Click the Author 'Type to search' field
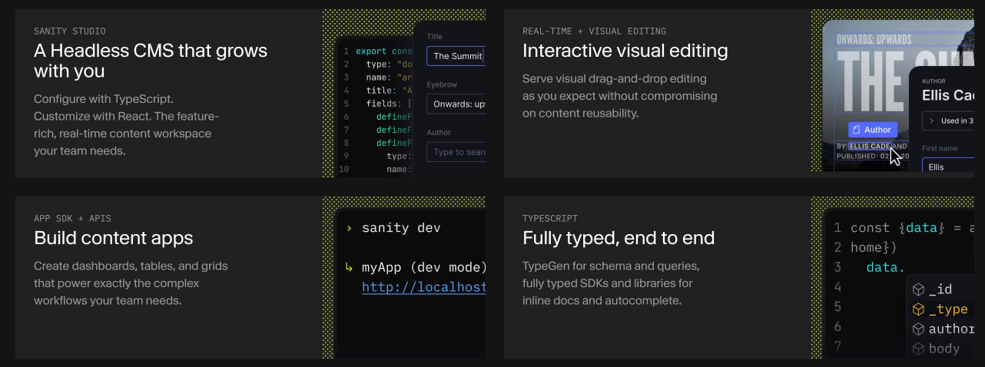 click(x=456, y=152)
